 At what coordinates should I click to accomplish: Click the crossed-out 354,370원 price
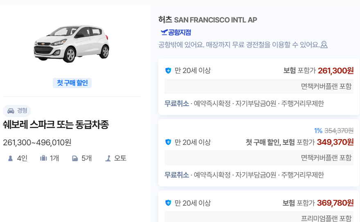coord(339,131)
